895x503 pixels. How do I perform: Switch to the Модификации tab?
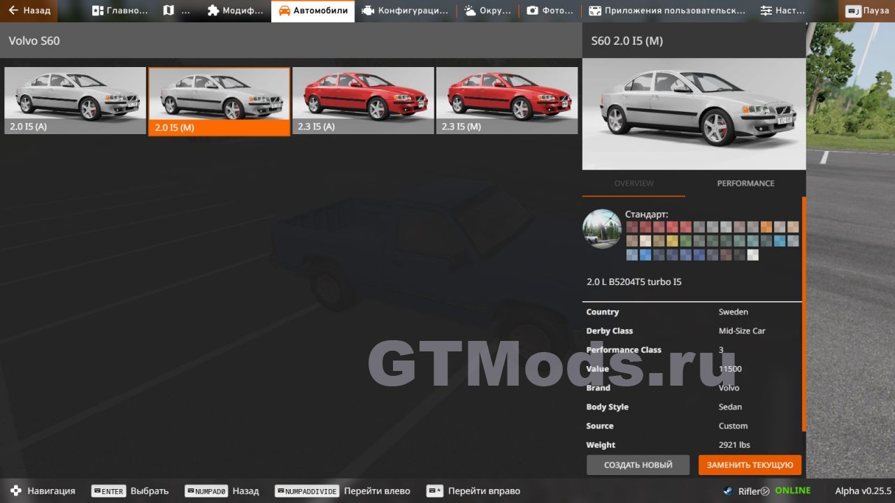point(235,10)
